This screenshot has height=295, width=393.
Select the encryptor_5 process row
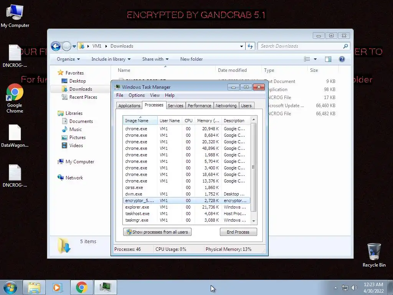tap(187, 201)
